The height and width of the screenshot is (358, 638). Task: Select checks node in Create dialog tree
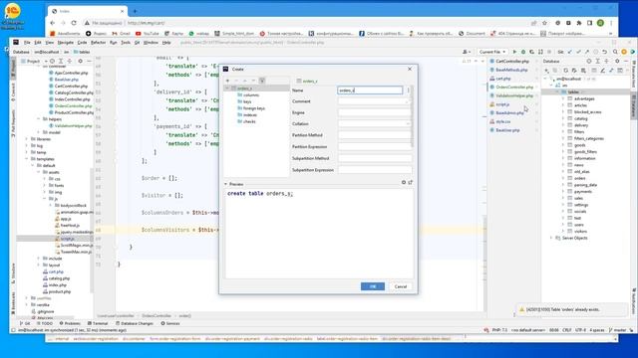pyautogui.click(x=249, y=121)
